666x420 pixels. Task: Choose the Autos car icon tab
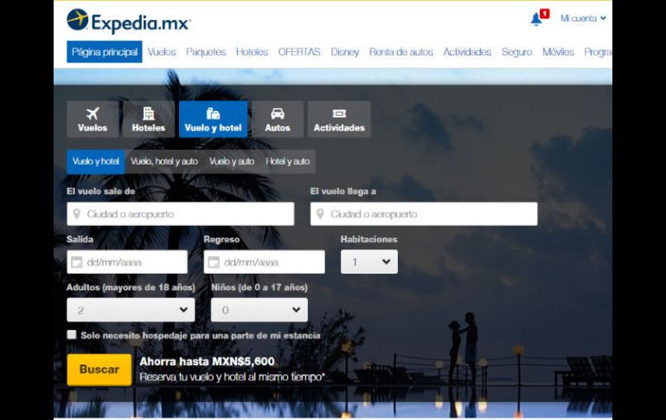[x=277, y=120]
